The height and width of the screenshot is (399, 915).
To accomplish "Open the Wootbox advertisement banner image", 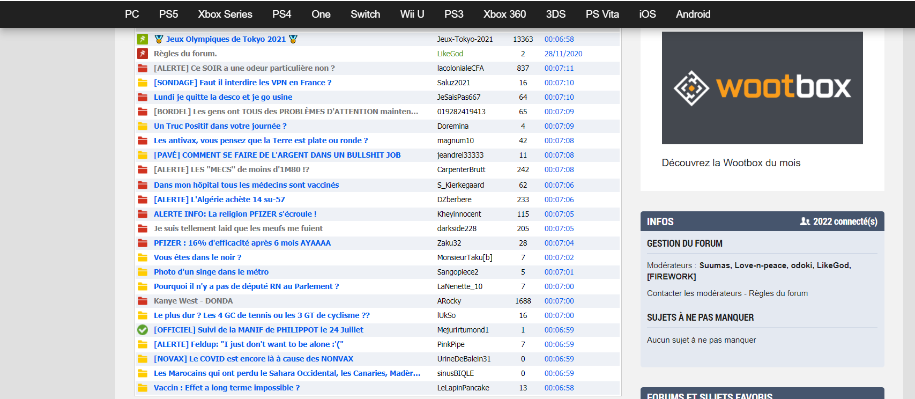I will 762,88.
